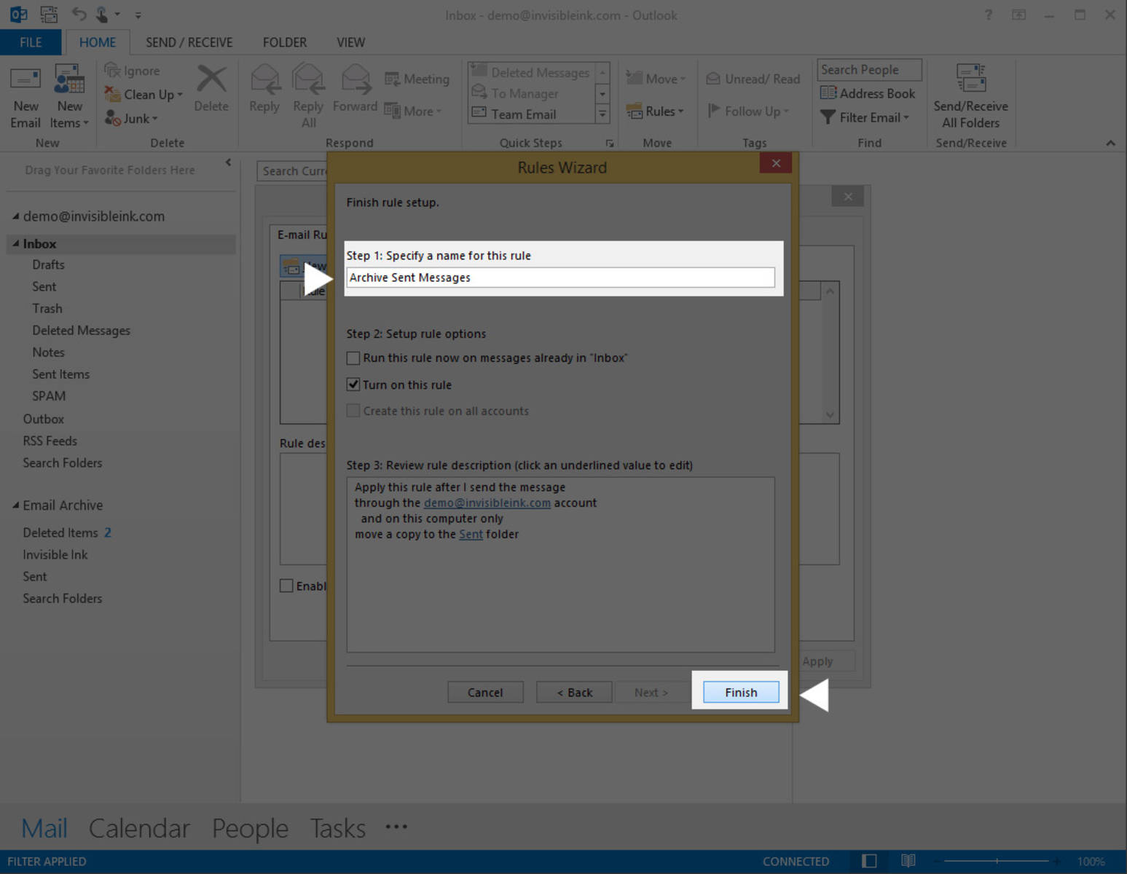Uncheck Turn on this rule
Viewport: 1127px width, 874px height.
pyautogui.click(x=353, y=384)
